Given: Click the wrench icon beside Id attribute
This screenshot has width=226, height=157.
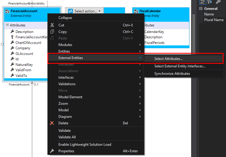Looking at the screenshot, I should [13, 59].
